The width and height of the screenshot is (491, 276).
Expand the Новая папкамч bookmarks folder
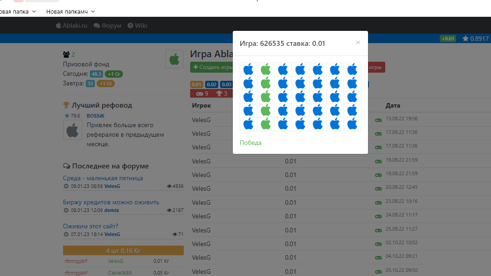[70, 12]
